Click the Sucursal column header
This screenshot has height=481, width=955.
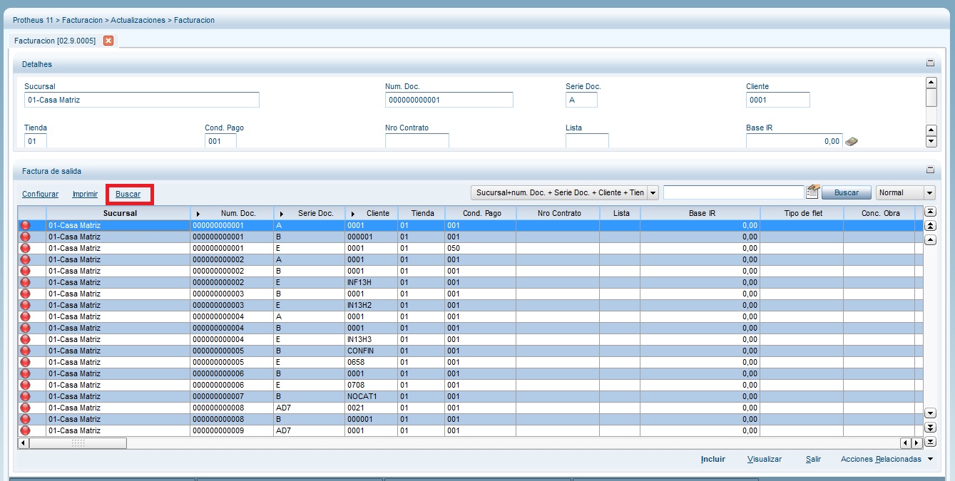click(x=119, y=213)
